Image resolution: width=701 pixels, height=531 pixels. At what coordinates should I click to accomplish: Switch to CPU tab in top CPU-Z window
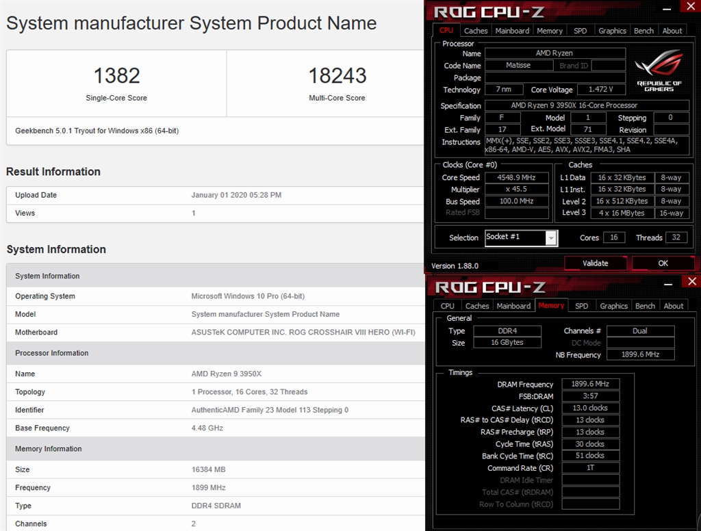coord(446,30)
